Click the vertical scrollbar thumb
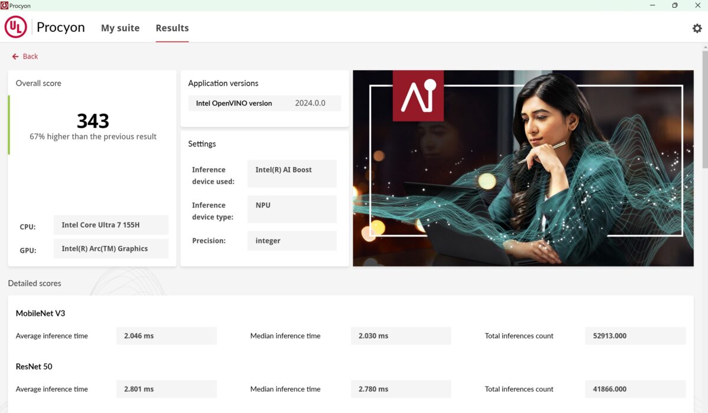708x413 pixels. tap(705, 109)
